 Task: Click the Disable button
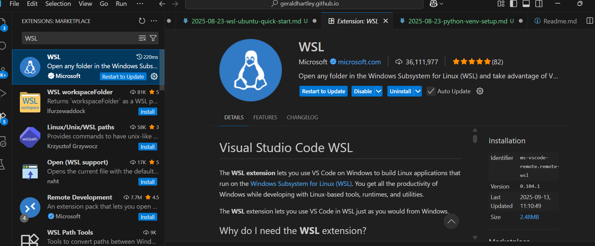click(x=363, y=91)
